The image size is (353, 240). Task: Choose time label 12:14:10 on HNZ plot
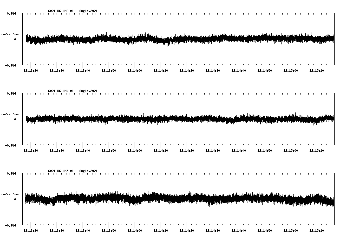pyautogui.click(x=161, y=230)
